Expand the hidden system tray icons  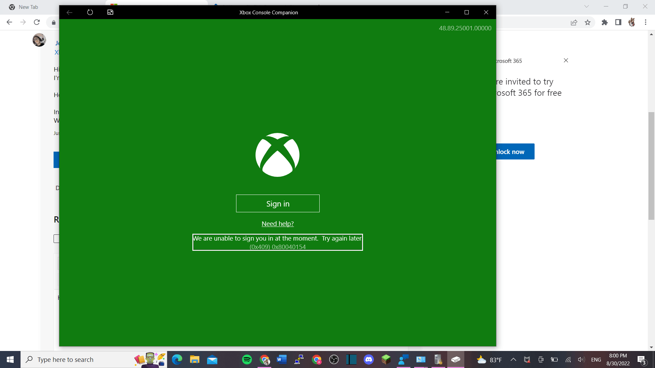click(513, 359)
